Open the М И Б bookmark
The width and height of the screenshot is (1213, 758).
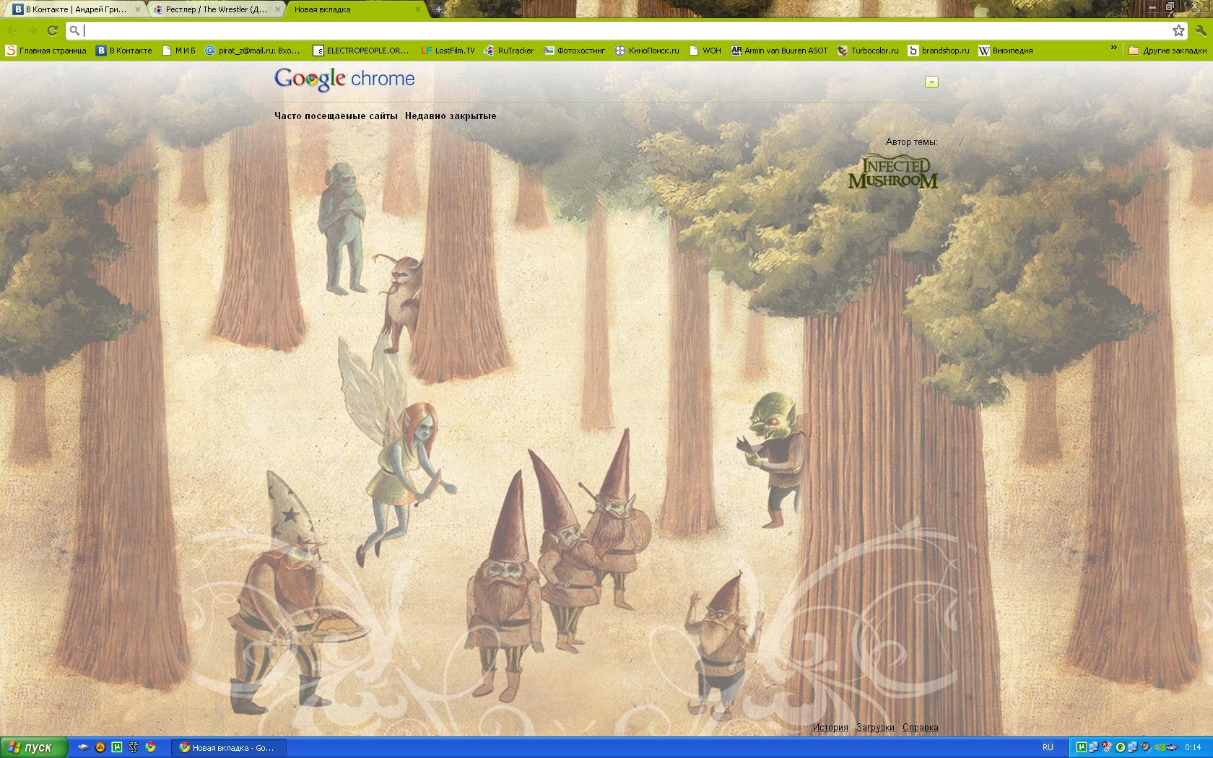[179, 51]
